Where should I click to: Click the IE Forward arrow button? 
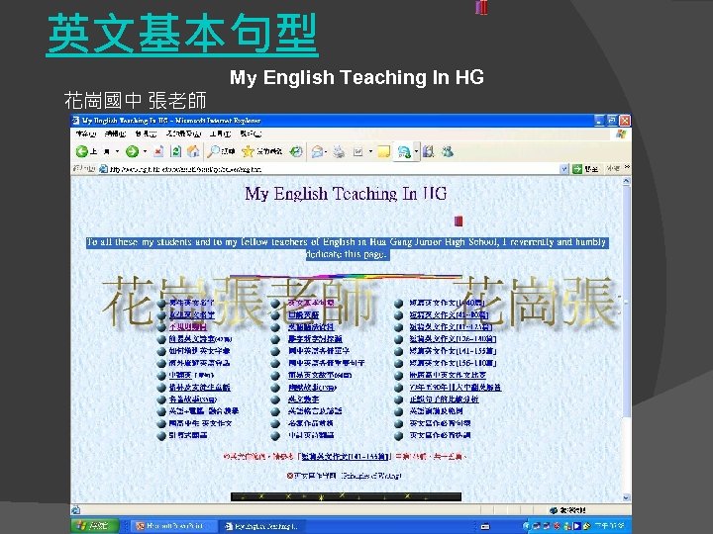(x=132, y=151)
